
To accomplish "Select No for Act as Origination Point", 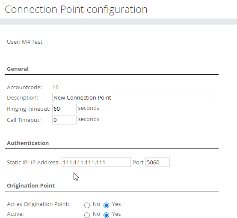I will point(87,205).
